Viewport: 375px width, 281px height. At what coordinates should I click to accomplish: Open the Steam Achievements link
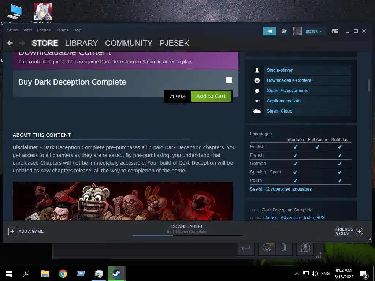pyautogui.click(x=287, y=91)
